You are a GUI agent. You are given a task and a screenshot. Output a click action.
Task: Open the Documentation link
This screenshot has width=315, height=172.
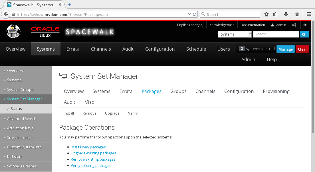tap(253, 25)
